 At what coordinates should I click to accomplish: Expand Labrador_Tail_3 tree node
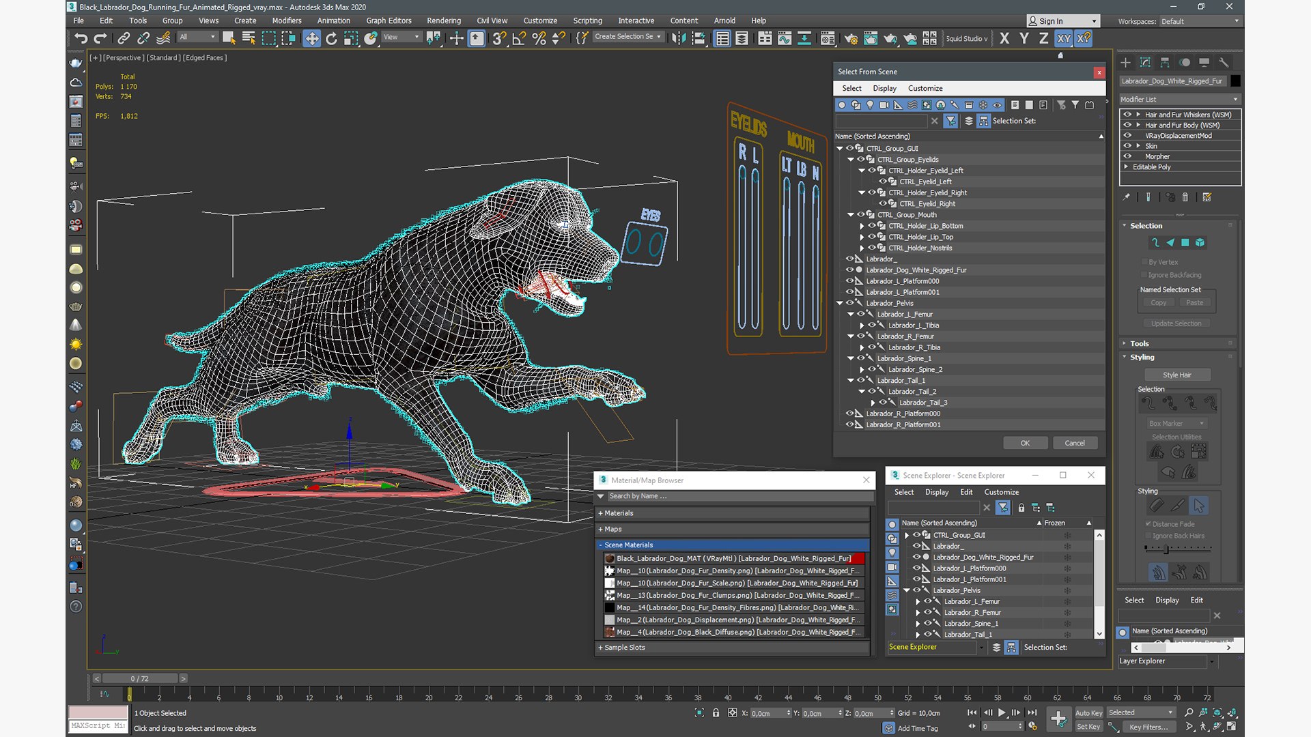(x=873, y=403)
